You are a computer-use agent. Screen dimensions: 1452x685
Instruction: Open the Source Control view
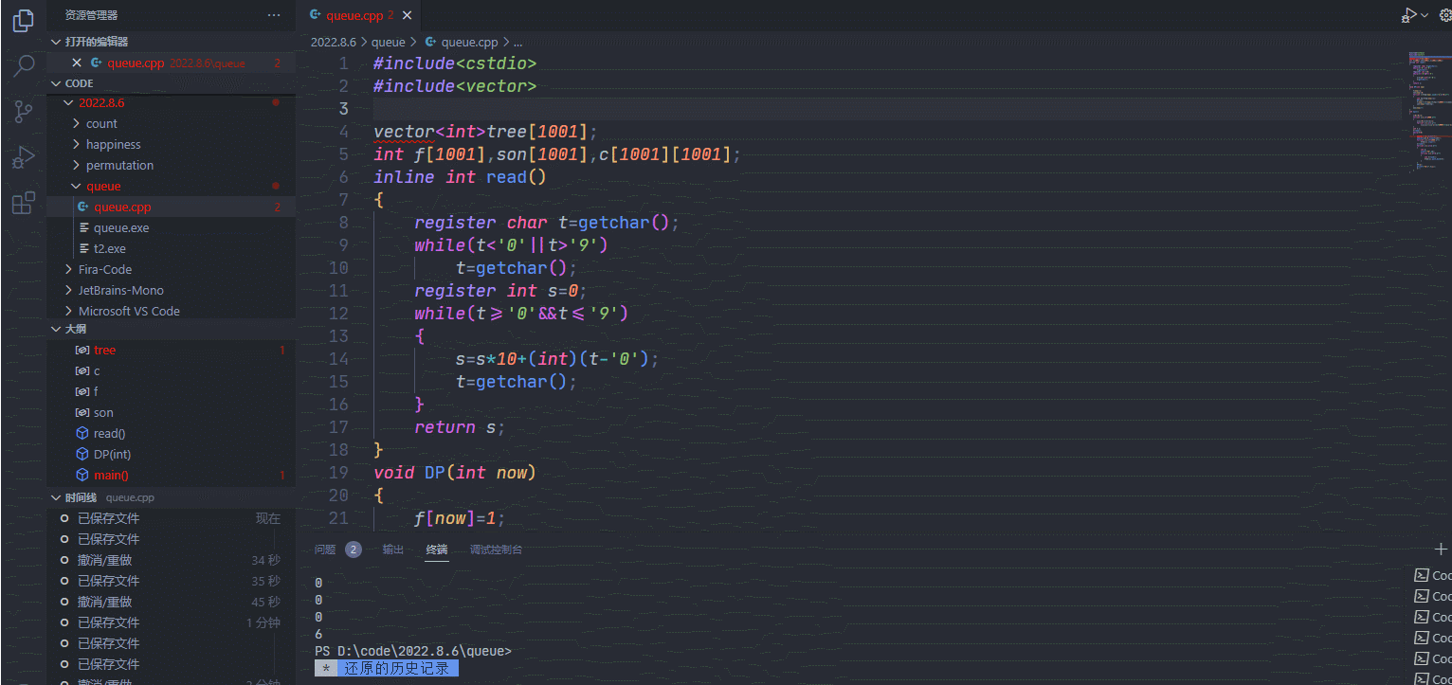[x=24, y=111]
